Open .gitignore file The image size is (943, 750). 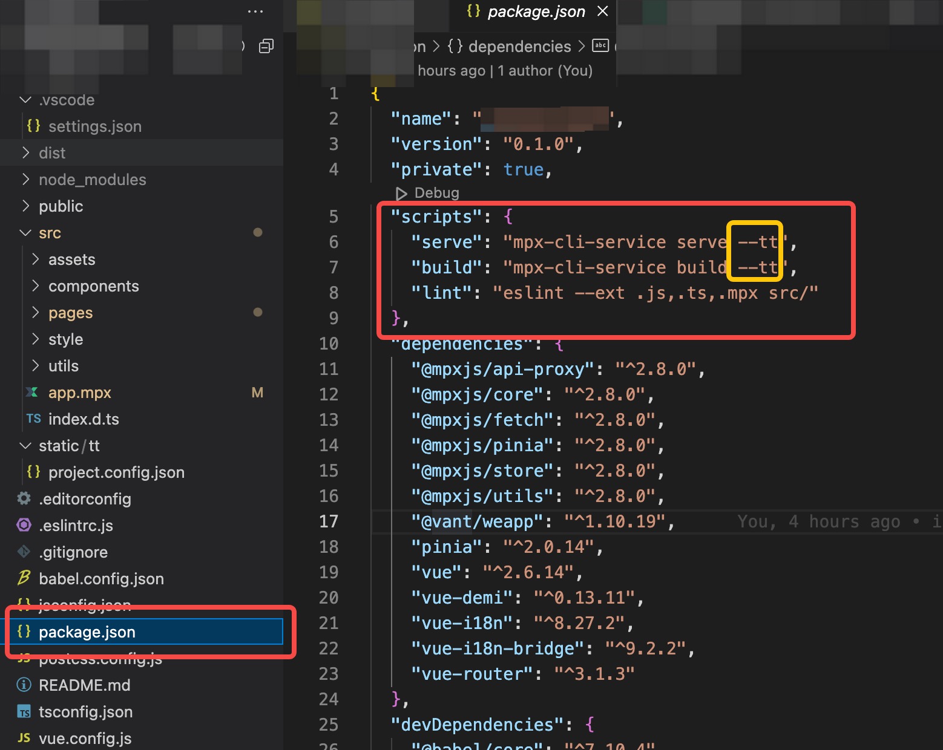coord(73,552)
